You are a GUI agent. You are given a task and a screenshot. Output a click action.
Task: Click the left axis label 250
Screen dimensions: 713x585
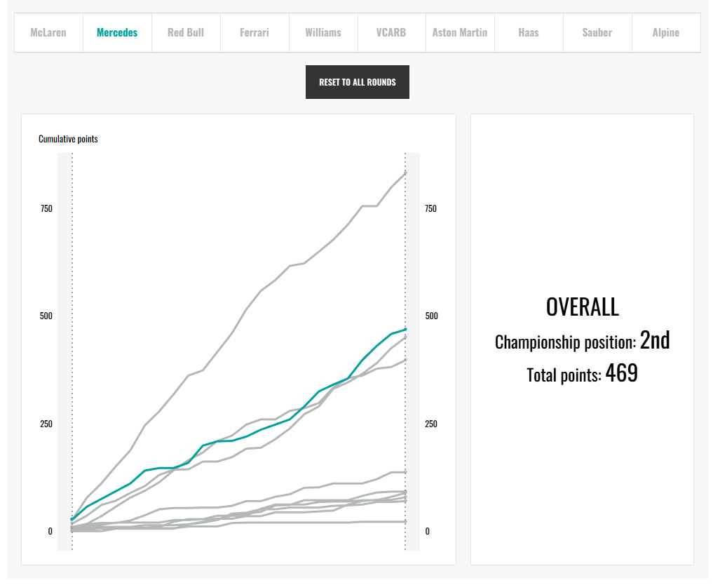(x=46, y=424)
